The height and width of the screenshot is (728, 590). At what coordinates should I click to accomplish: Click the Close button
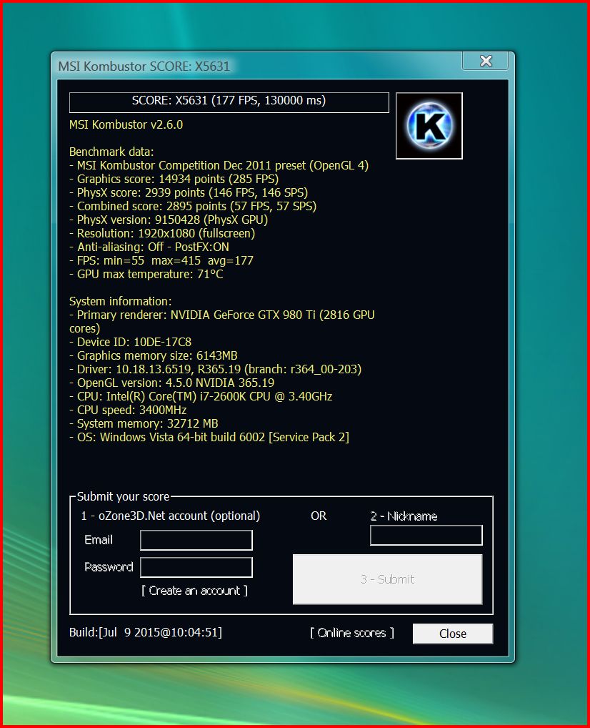pos(453,634)
